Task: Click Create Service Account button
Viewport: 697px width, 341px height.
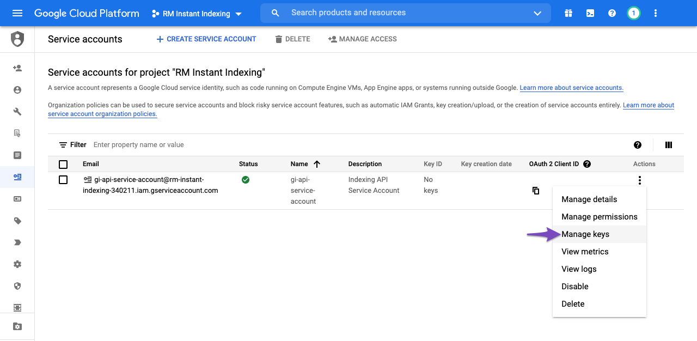Action: pos(206,39)
